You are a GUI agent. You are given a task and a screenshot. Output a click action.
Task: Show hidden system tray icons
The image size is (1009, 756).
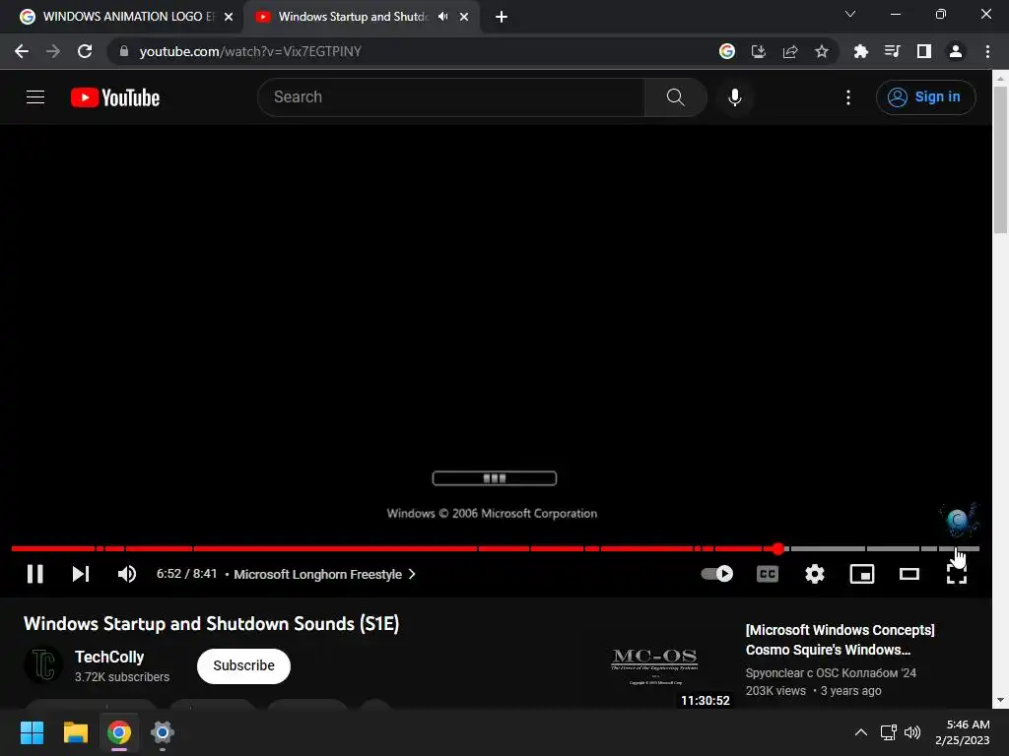click(x=860, y=732)
